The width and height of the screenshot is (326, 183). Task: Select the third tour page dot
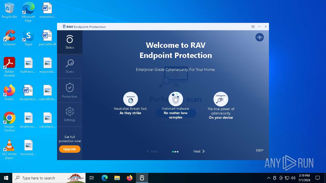tap(178, 152)
